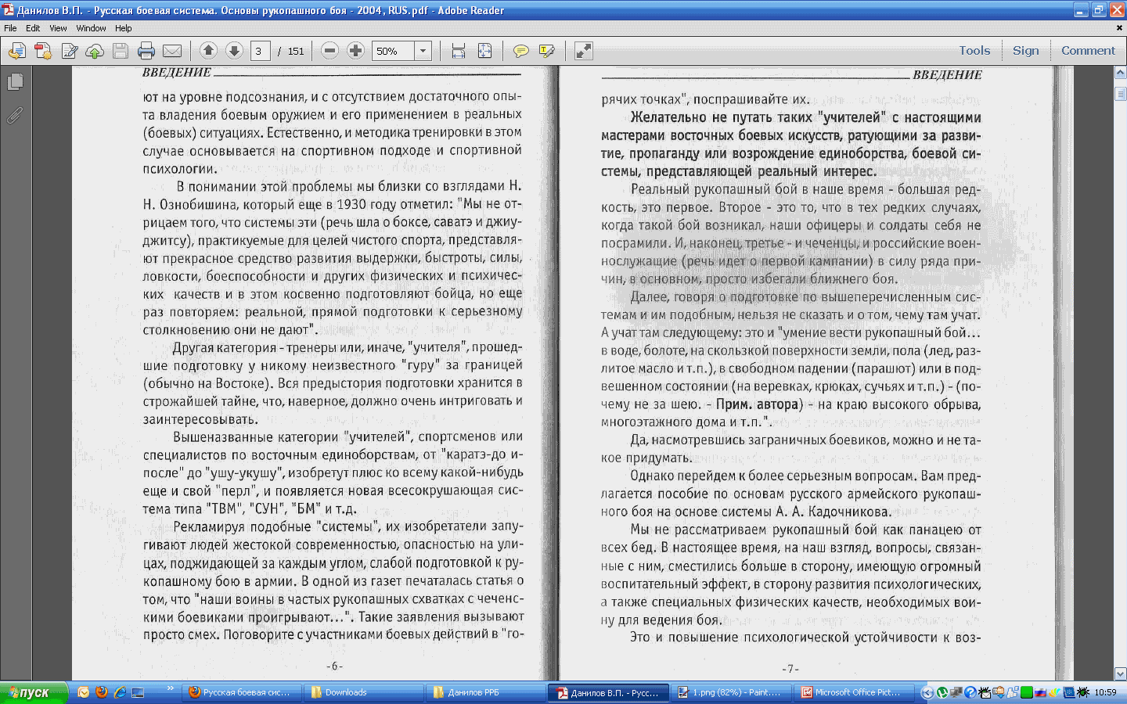Click the Send by email envelope icon
The width and height of the screenshot is (1127, 704).
172,52
